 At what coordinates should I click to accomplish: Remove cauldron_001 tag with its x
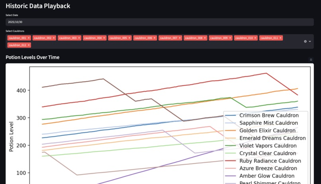point(29,38)
